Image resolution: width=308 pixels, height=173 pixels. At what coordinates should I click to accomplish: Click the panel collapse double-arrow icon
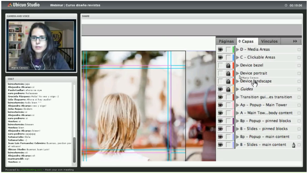[x=295, y=42]
